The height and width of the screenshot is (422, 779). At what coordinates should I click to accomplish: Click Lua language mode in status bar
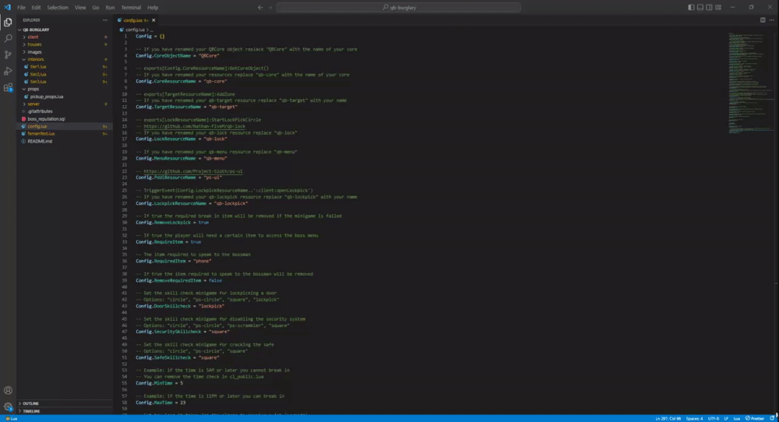736,419
